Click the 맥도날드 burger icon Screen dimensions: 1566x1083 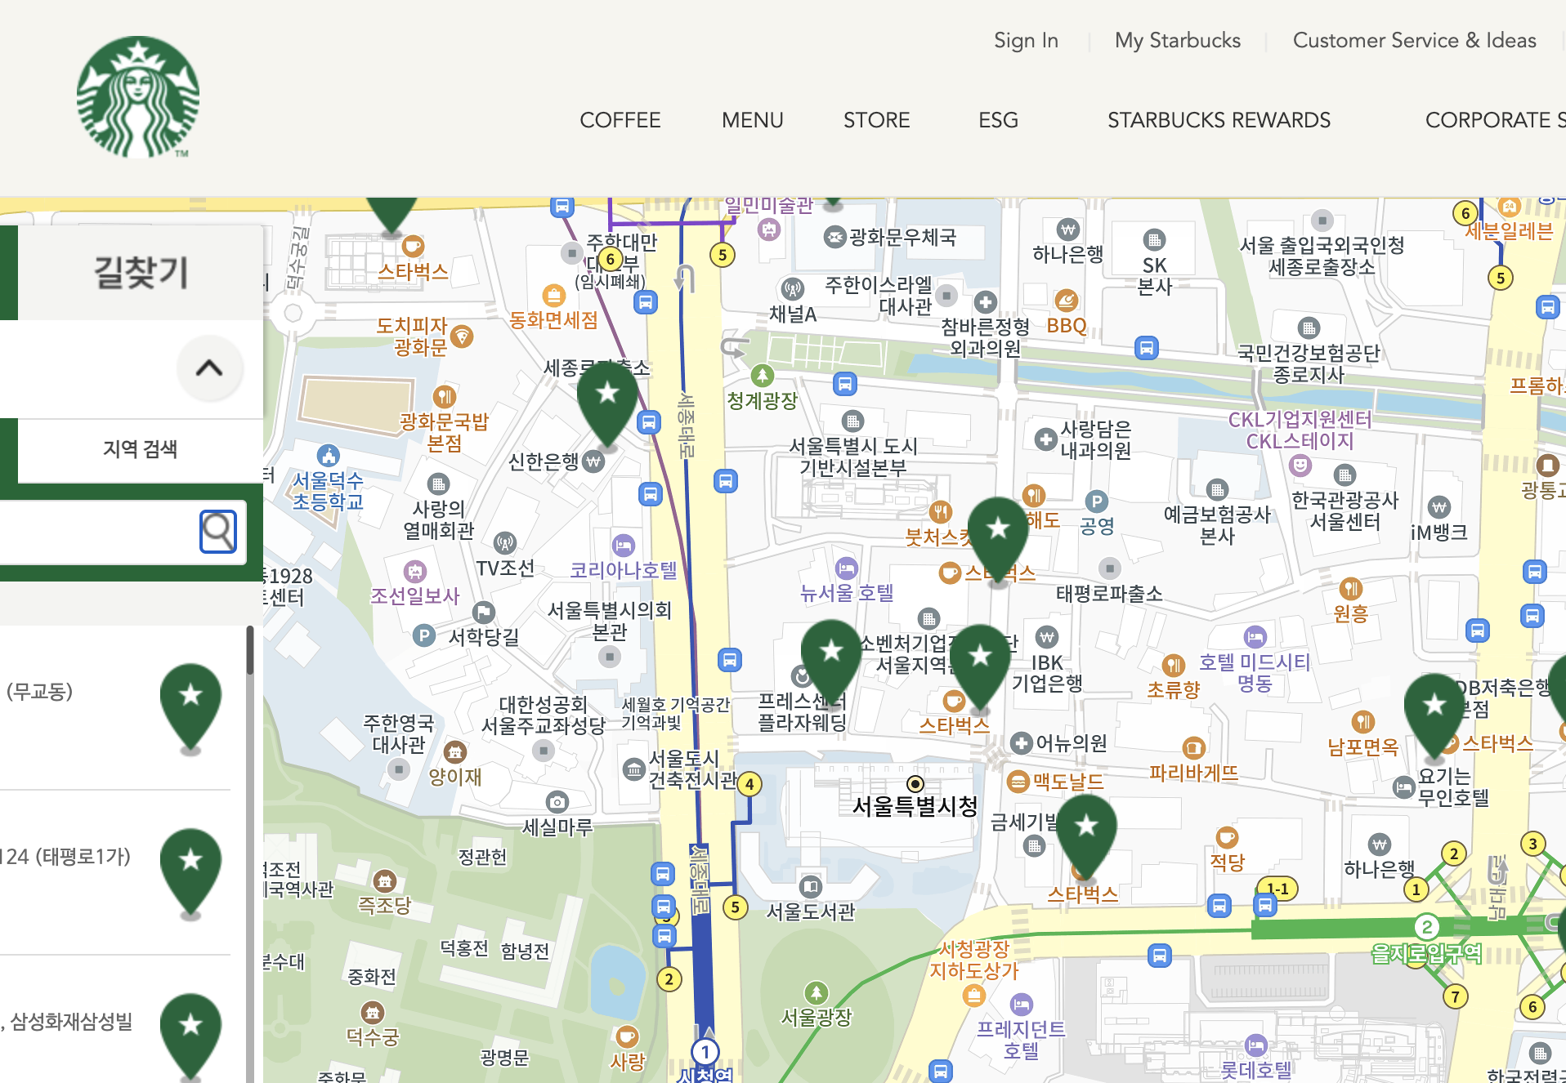[x=1018, y=782]
